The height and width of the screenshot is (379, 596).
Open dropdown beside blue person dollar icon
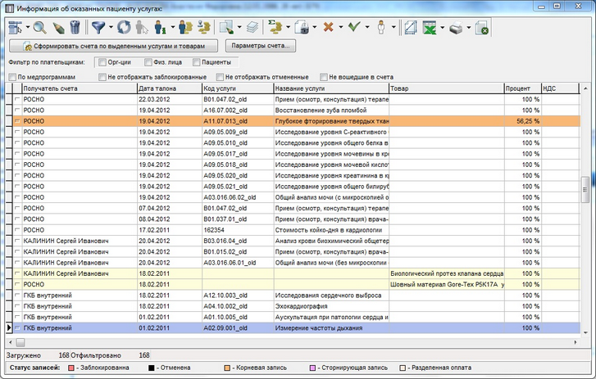172,27
